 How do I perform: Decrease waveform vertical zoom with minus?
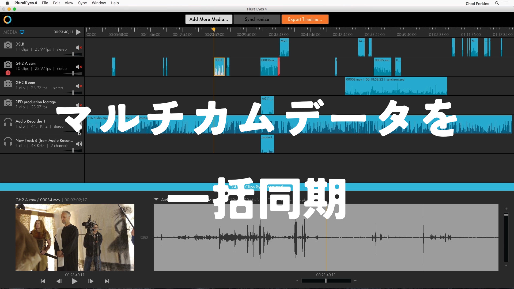pyautogui.click(x=506, y=265)
